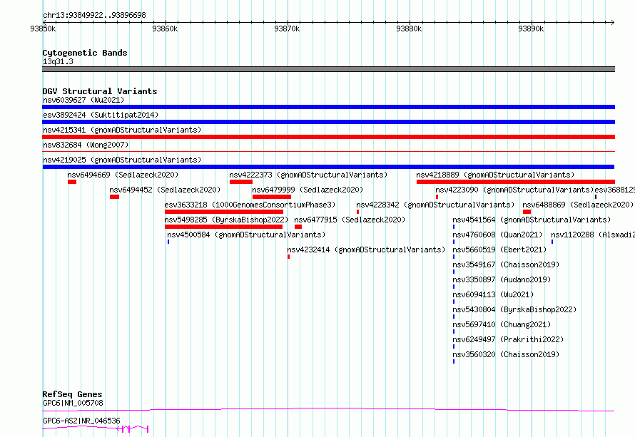Click nsv6494452 (Sedlazeck2020) label
This screenshot has width=635, height=437.
[165, 190]
